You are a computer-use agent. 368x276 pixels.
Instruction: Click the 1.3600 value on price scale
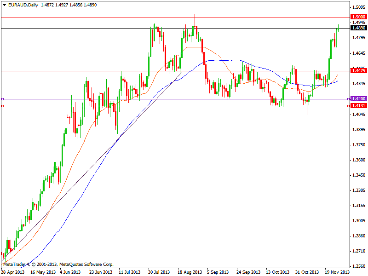358,160
